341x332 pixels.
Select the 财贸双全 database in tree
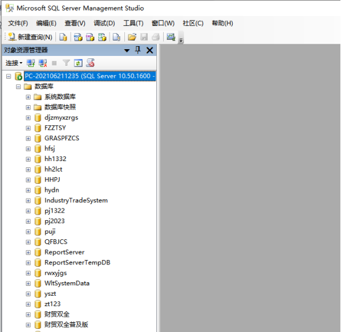coord(57,314)
